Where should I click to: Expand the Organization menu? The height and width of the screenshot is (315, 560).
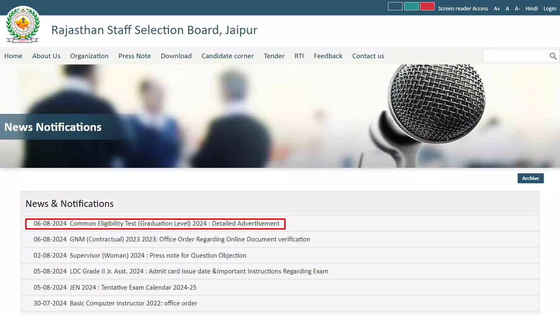(x=89, y=56)
